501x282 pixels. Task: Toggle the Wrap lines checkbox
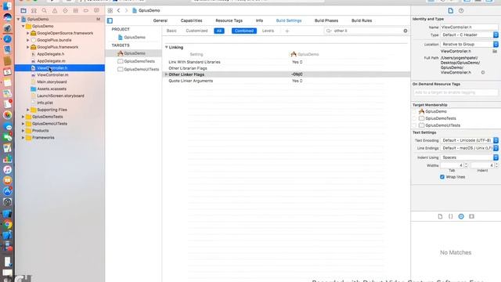tap(442, 177)
